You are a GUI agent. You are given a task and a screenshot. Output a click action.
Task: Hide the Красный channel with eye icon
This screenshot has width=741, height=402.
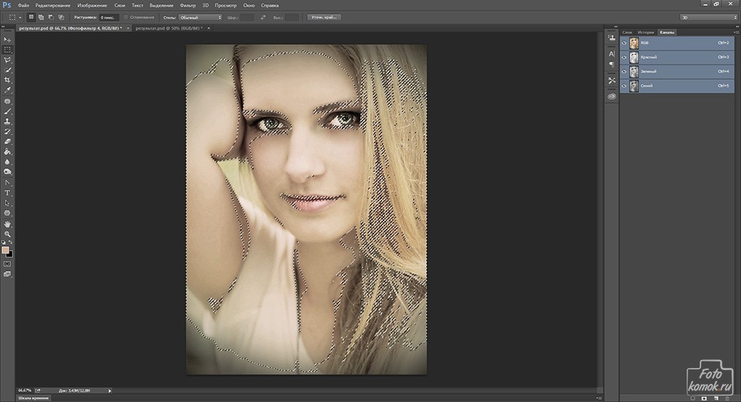click(624, 57)
